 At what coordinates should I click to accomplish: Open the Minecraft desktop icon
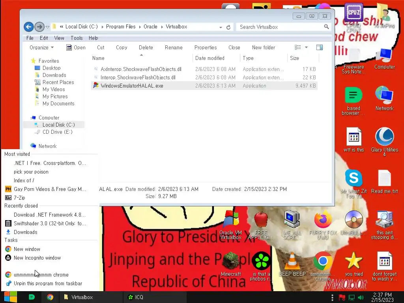(231, 264)
